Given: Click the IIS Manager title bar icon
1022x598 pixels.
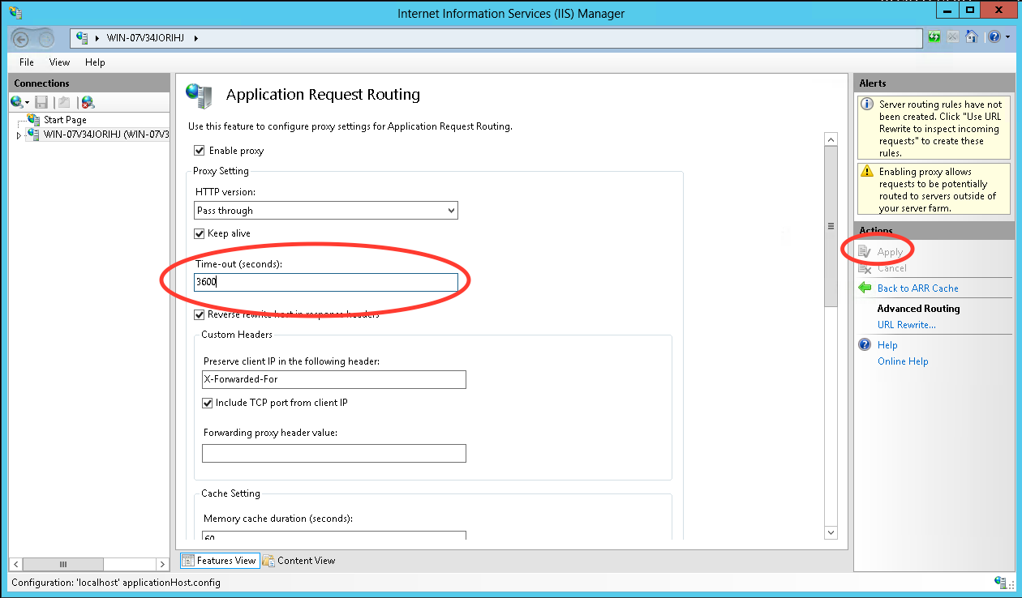Looking at the screenshot, I should pos(15,12).
